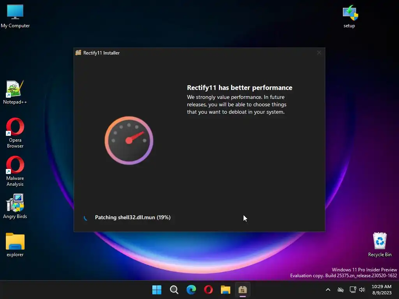The width and height of the screenshot is (399, 299).
Task: Select the Recycle Bin icon
Action: point(380,244)
